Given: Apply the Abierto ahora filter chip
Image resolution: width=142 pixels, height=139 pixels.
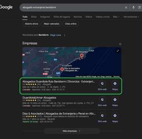Looking at the screenshot, I should (31, 24).
